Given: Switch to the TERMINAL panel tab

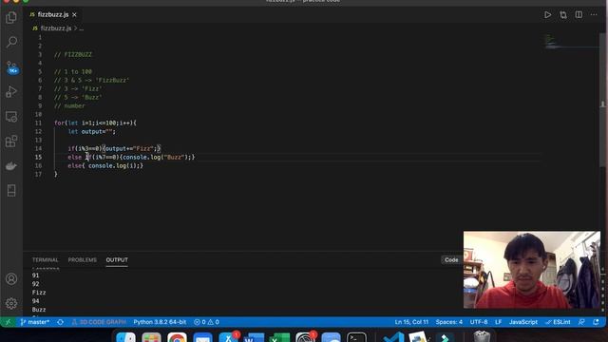Looking at the screenshot, I should (x=46, y=259).
